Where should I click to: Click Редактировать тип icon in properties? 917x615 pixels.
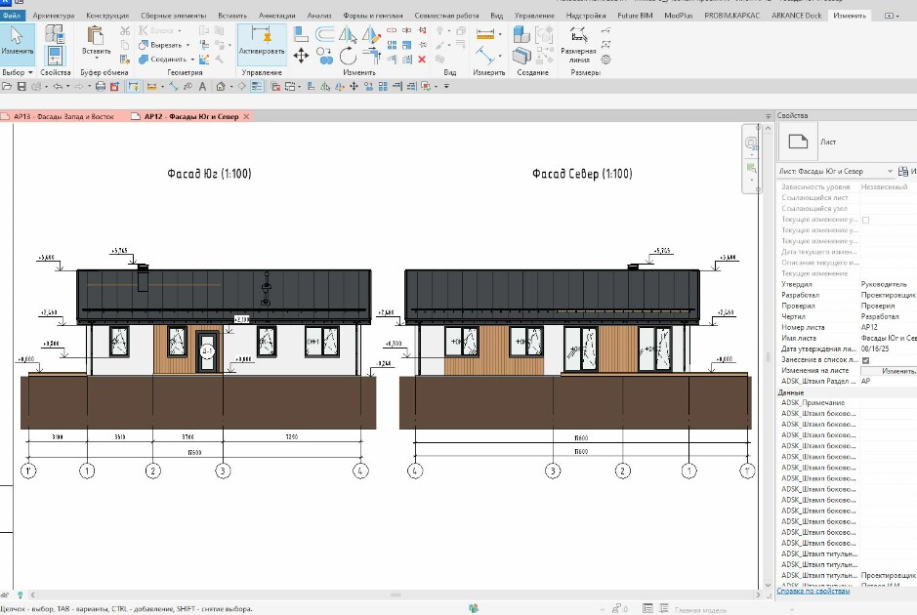pyautogui.click(x=902, y=171)
